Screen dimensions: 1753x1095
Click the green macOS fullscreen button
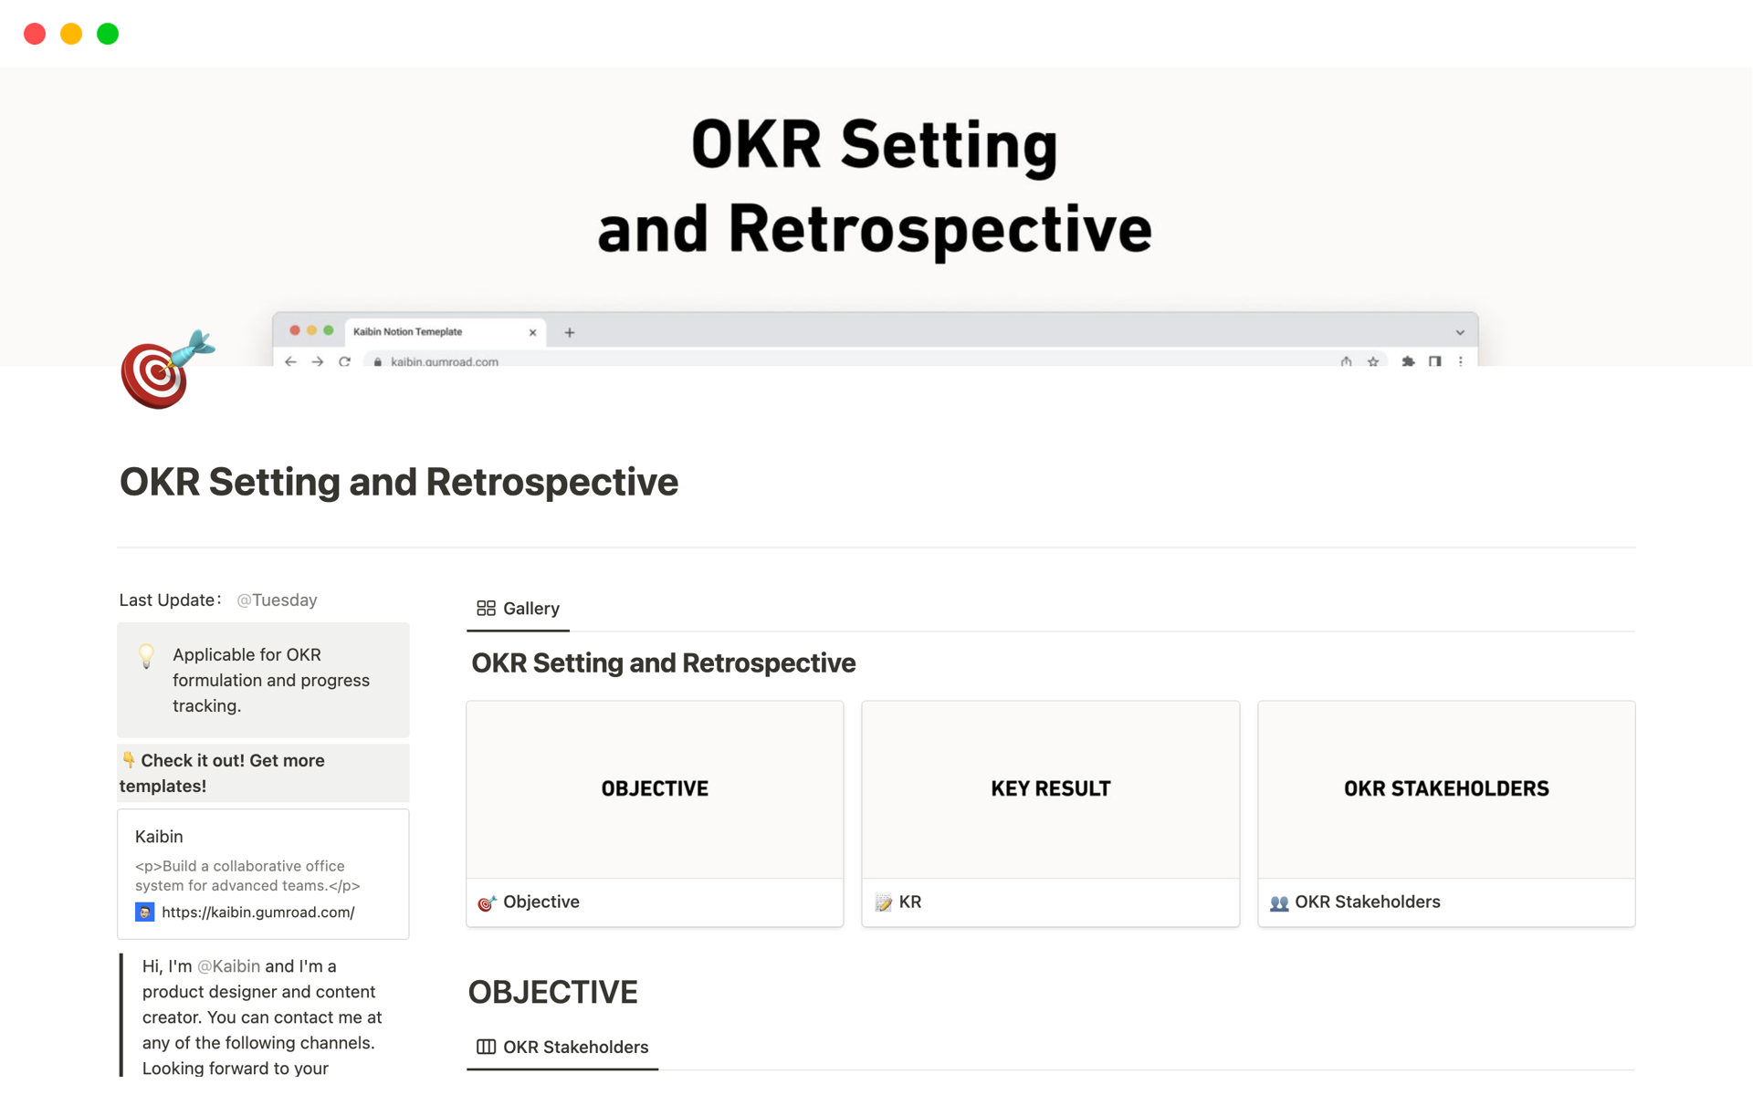[108, 34]
